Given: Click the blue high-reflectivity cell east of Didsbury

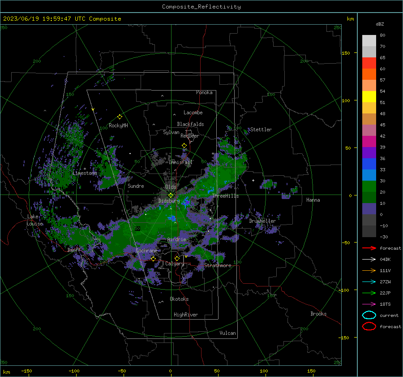Looking at the screenshot, I should click(x=186, y=202).
